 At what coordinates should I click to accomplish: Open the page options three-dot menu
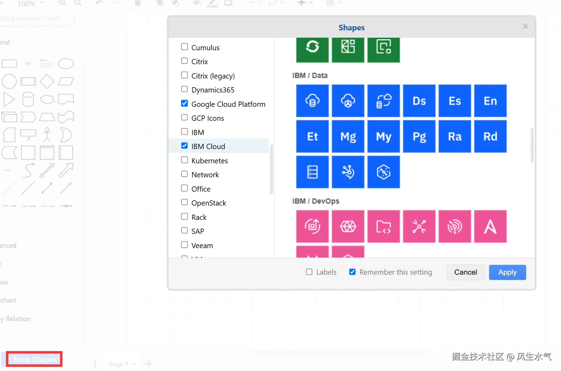tap(95, 364)
